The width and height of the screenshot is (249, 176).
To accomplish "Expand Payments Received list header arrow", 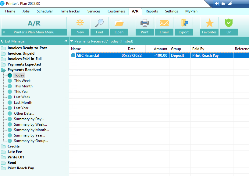I will click(x=72, y=41).
